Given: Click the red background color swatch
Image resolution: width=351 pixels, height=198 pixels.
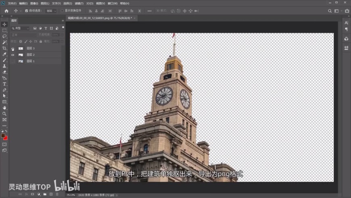Looking at the screenshot, I should coord(5,138).
